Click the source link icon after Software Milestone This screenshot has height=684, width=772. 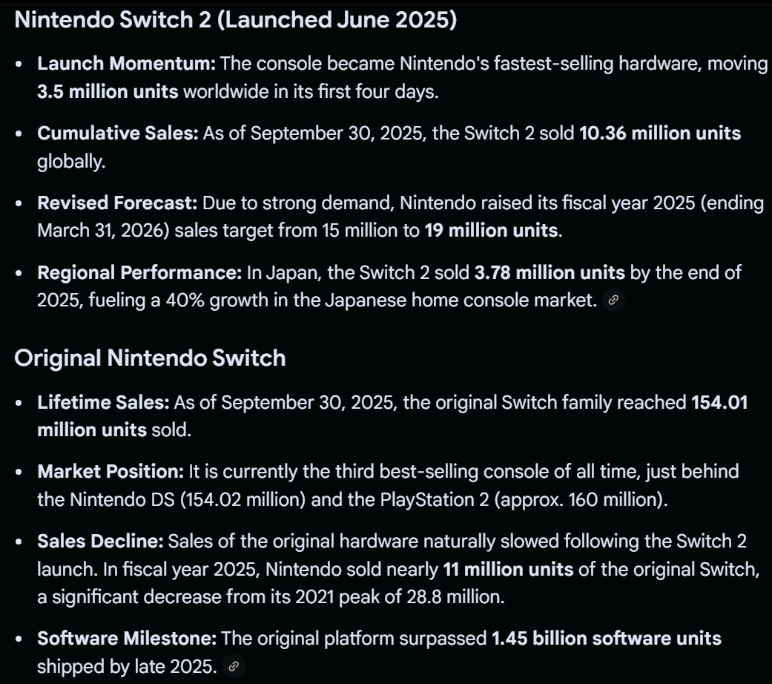[x=234, y=667]
